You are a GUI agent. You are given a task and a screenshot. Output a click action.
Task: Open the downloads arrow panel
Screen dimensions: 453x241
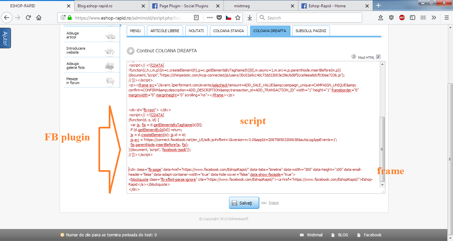tap(250, 18)
